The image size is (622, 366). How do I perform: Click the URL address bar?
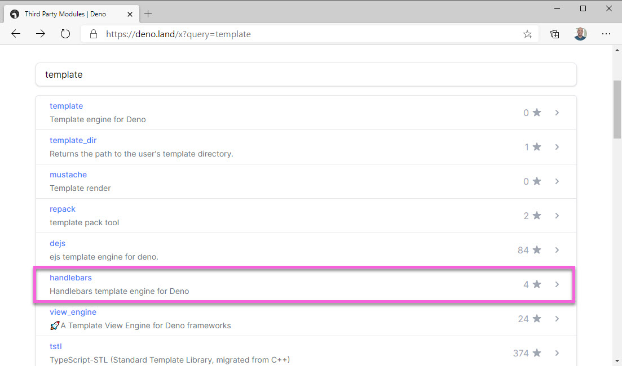(x=305, y=34)
